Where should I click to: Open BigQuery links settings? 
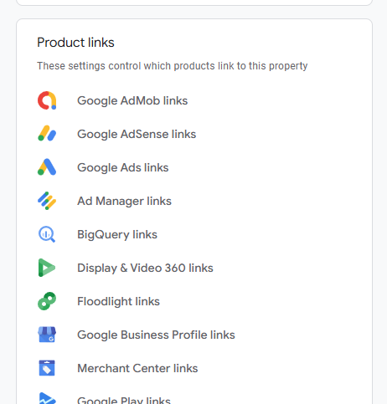point(117,234)
